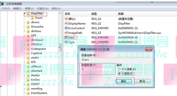Select the hexadecimal (十六进制) radio button
177x96 pixels.
pos(119,69)
